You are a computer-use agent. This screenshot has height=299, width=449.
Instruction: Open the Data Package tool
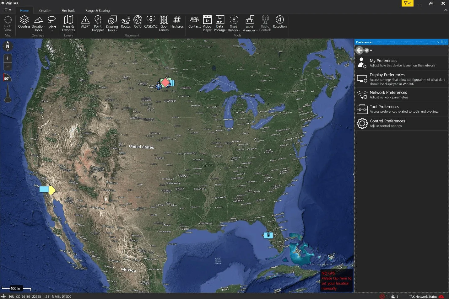[x=220, y=24]
